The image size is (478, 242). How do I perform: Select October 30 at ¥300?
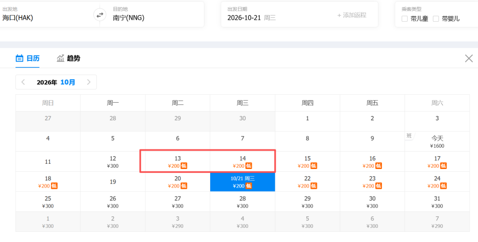point(372,202)
